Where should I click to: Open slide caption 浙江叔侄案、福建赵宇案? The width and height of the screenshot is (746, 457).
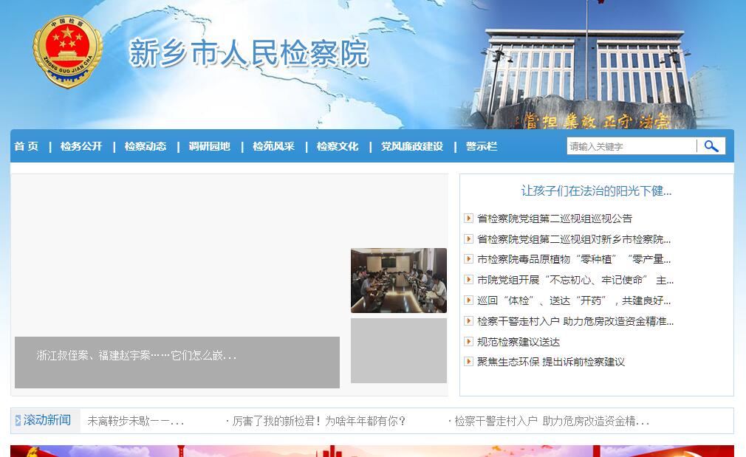click(x=137, y=355)
